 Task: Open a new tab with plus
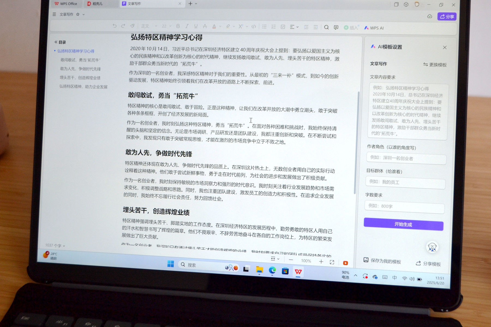[x=190, y=4]
